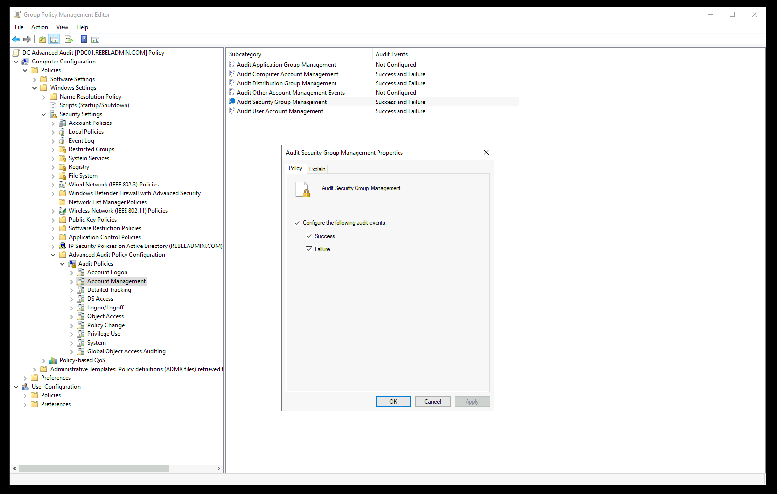Click the Event Log node icon
777x494 pixels.
pyautogui.click(x=63, y=141)
